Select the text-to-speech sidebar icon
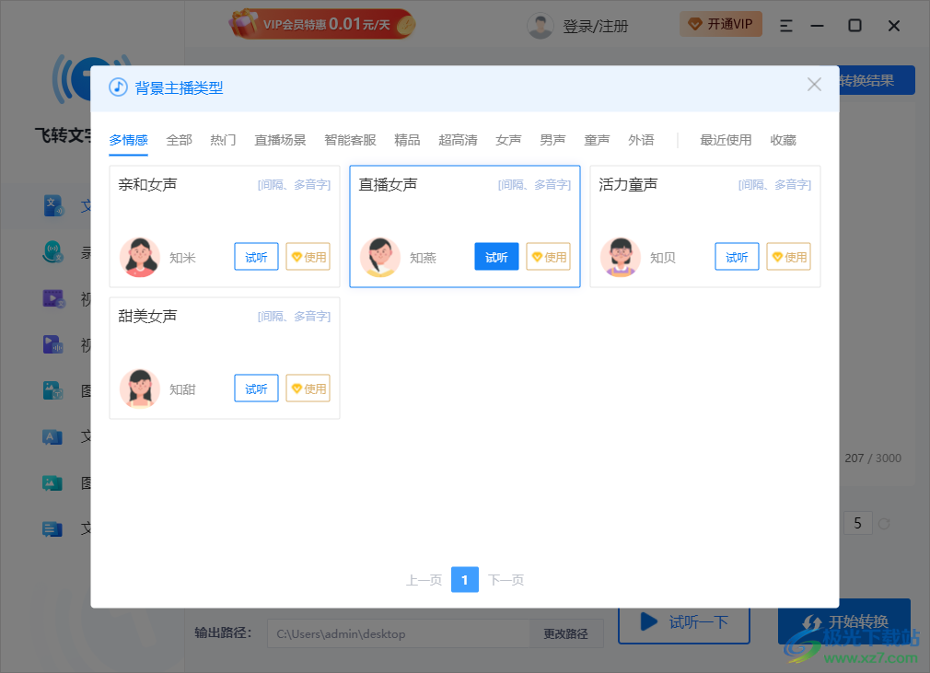The height and width of the screenshot is (673, 930). coord(53,205)
